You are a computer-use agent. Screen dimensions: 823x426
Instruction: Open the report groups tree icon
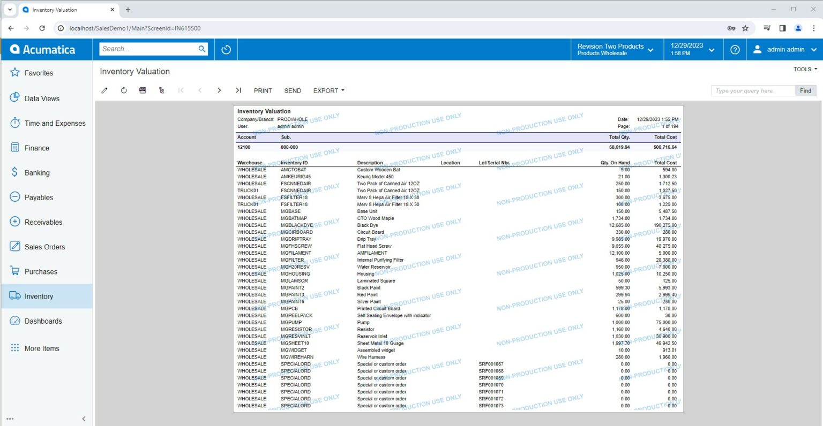(x=161, y=90)
